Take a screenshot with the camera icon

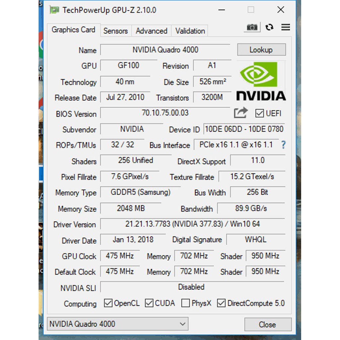click(x=252, y=27)
